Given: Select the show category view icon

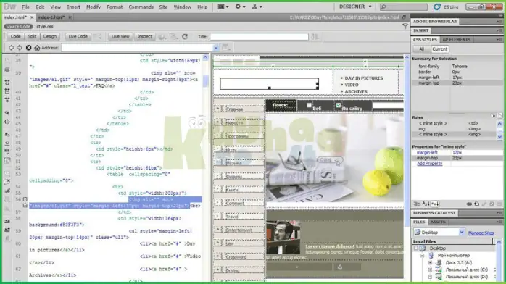Looking at the screenshot, I should pyautogui.click(x=418, y=204).
